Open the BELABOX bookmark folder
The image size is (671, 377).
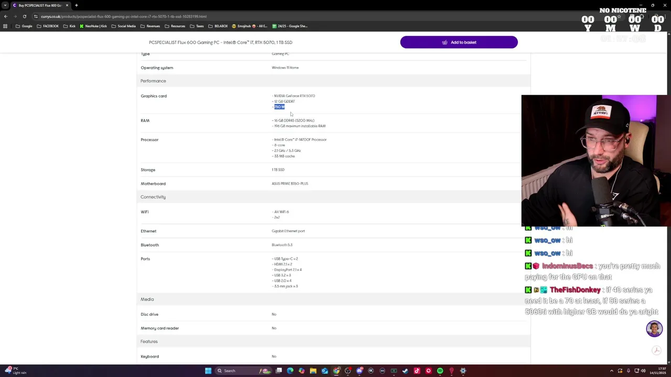[x=218, y=26]
